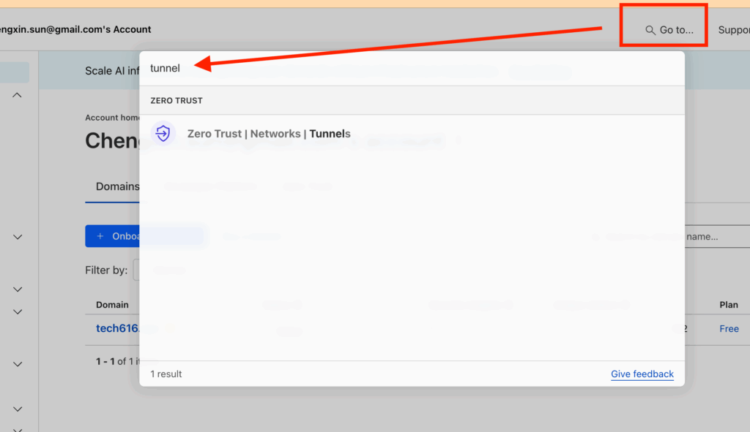Open the tech616 domain link
Screen dimensions: 750x432
[x=118, y=328]
